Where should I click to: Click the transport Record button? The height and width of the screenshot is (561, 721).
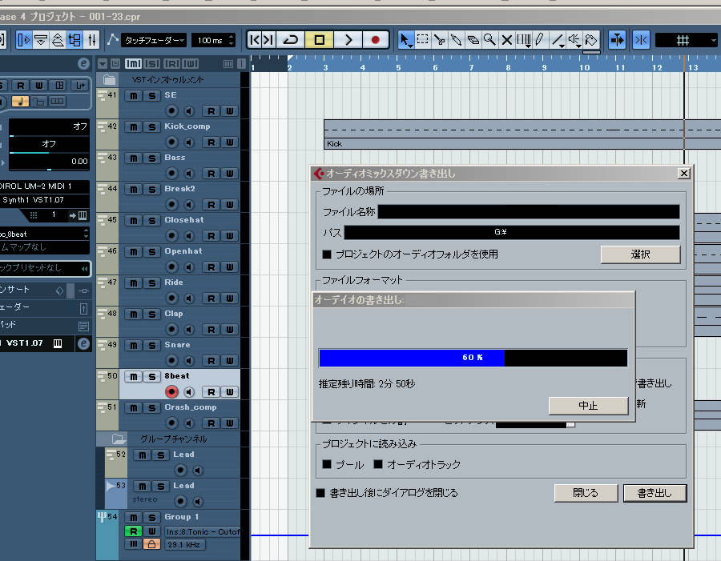click(x=376, y=40)
